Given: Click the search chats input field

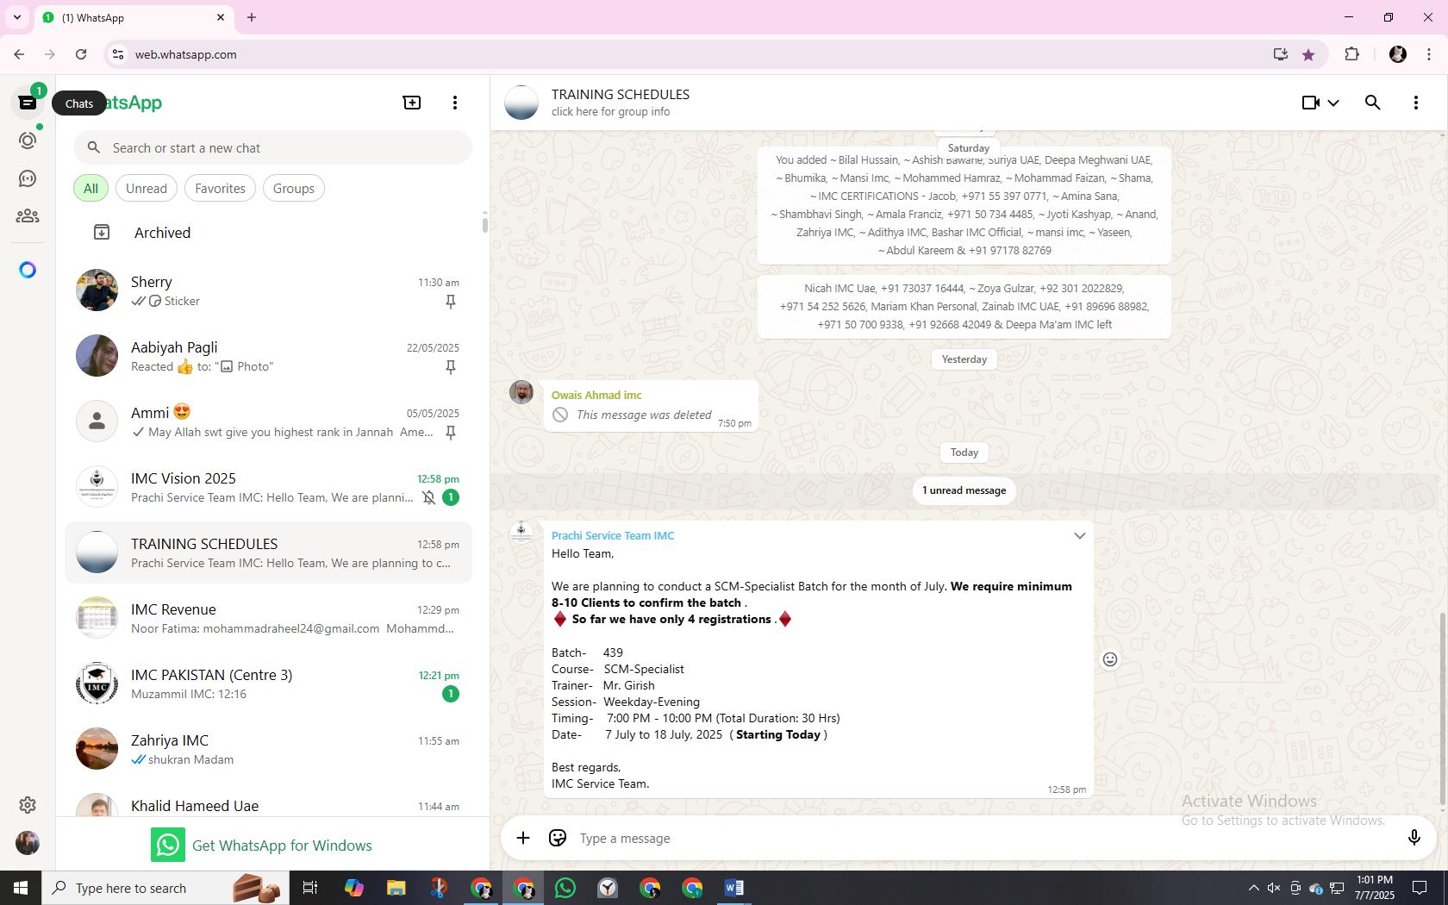Looking at the screenshot, I should pyautogui.click(x=272, y=147).
